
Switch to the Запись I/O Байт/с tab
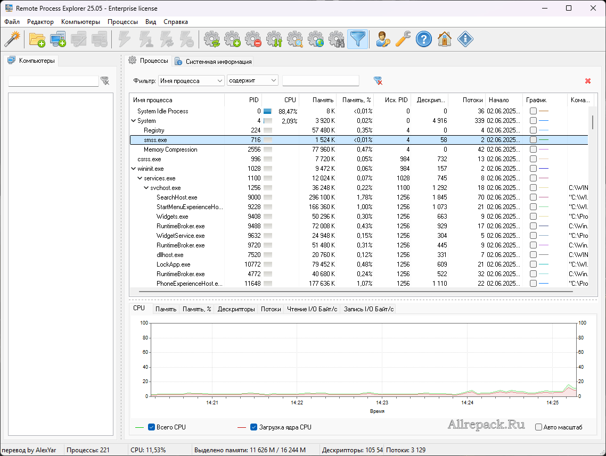(368, 309)
